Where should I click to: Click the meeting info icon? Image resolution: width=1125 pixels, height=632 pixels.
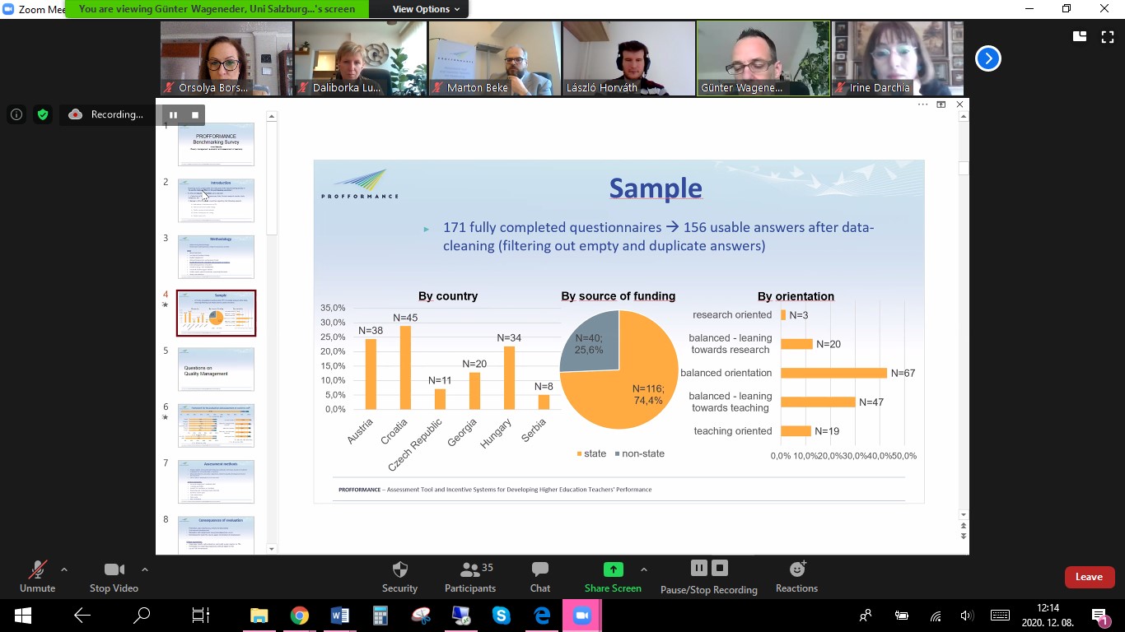[16, 114]
